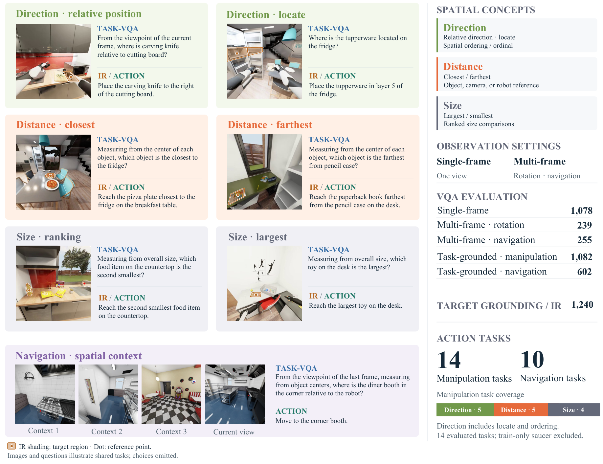Click the large 10 Navigation tasks number
Image resolution: width=603 pixels, height=464 pixels.
(532, 359)
